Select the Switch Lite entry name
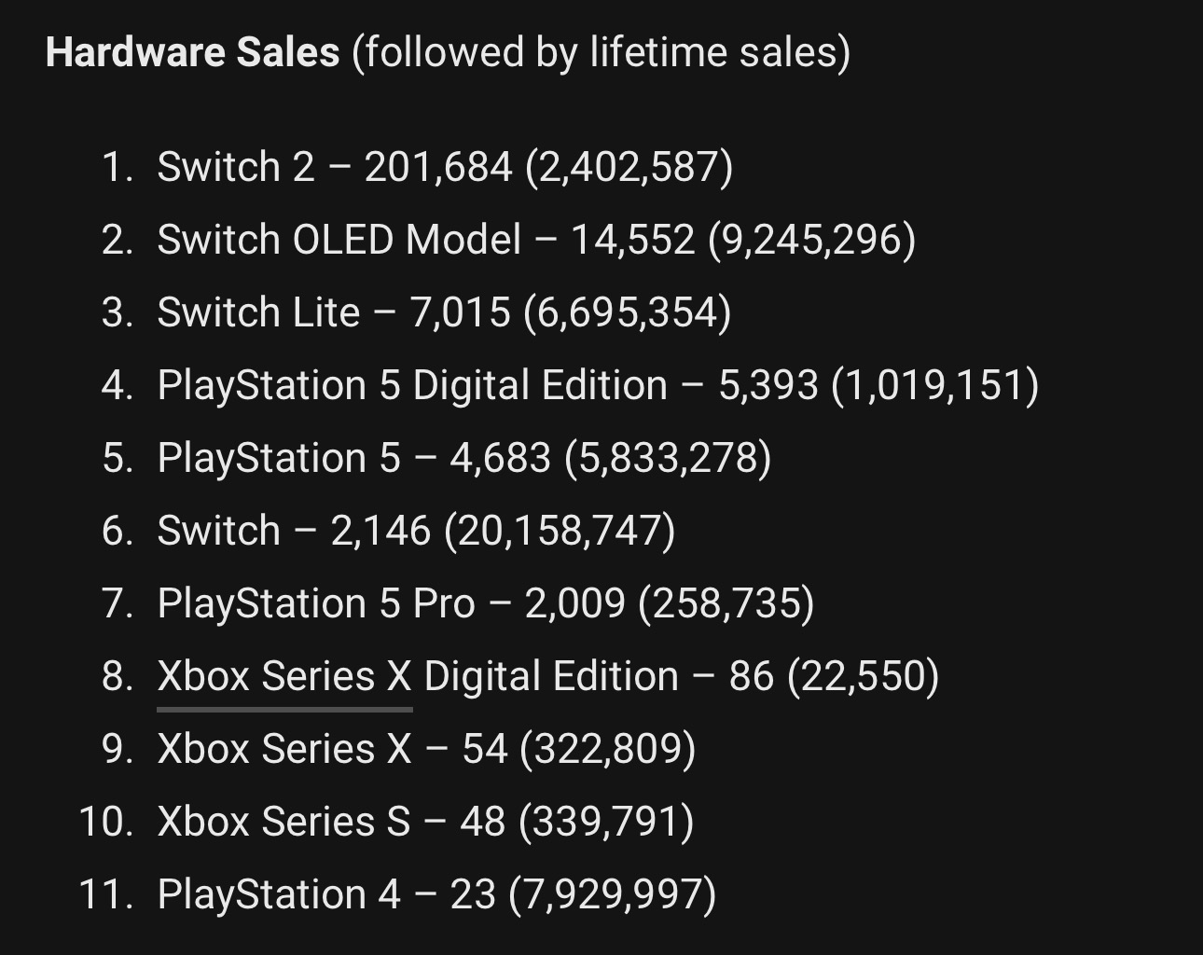The image size is (1203, 955). (x=258, y=313)
